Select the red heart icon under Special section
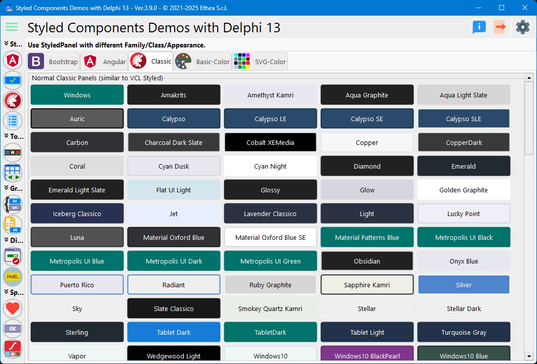The width and height of the screenshot is (537, 364). pos(13,308)
